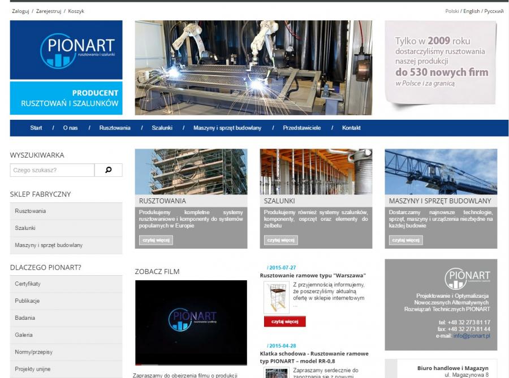The width and height of the screenshot is (509, 378).
Task: Open Galeria in the sidebar
Action: coord(66,335)
